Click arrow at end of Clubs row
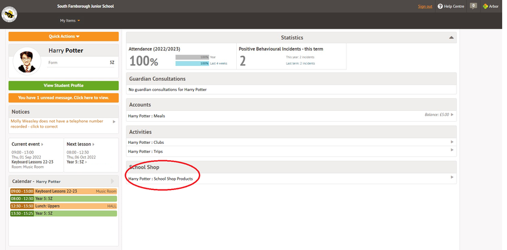Image resolution: width=507 pixels, height=250 pixels. click(452, 142)
